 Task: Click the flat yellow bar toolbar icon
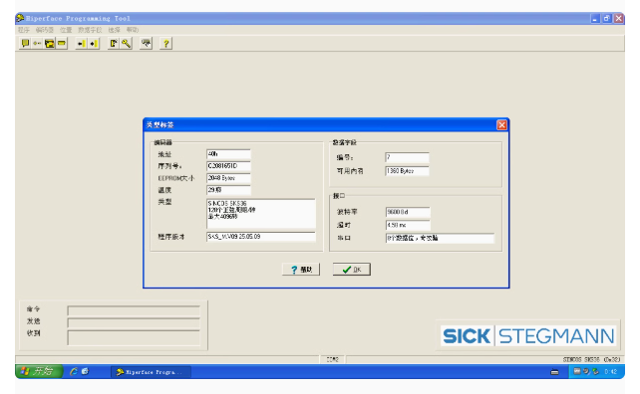pos(62,43)
